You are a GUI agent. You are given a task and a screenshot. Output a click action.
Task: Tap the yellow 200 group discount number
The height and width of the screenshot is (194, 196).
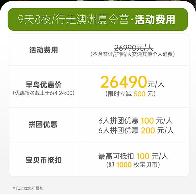point(148,130)
